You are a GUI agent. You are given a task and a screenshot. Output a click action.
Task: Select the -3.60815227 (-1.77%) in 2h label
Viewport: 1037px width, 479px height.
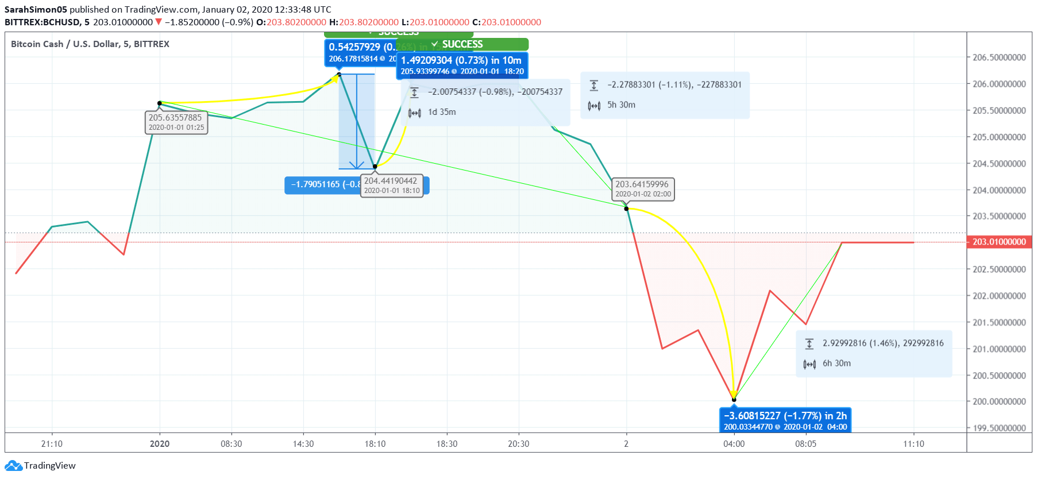785,416
